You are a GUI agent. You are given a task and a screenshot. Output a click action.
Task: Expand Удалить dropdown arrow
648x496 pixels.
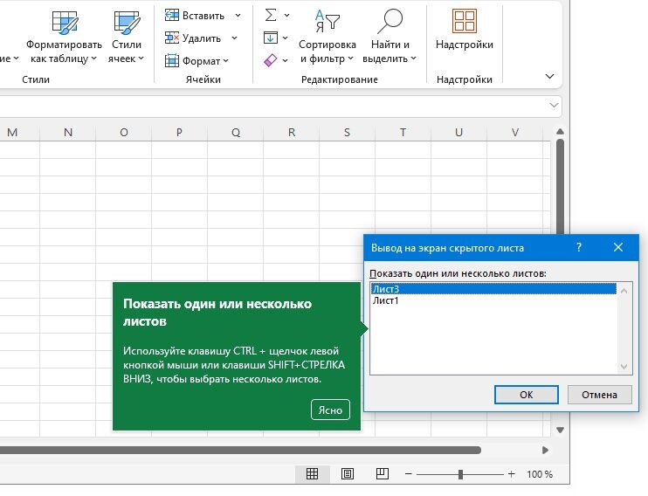point(234,38)
